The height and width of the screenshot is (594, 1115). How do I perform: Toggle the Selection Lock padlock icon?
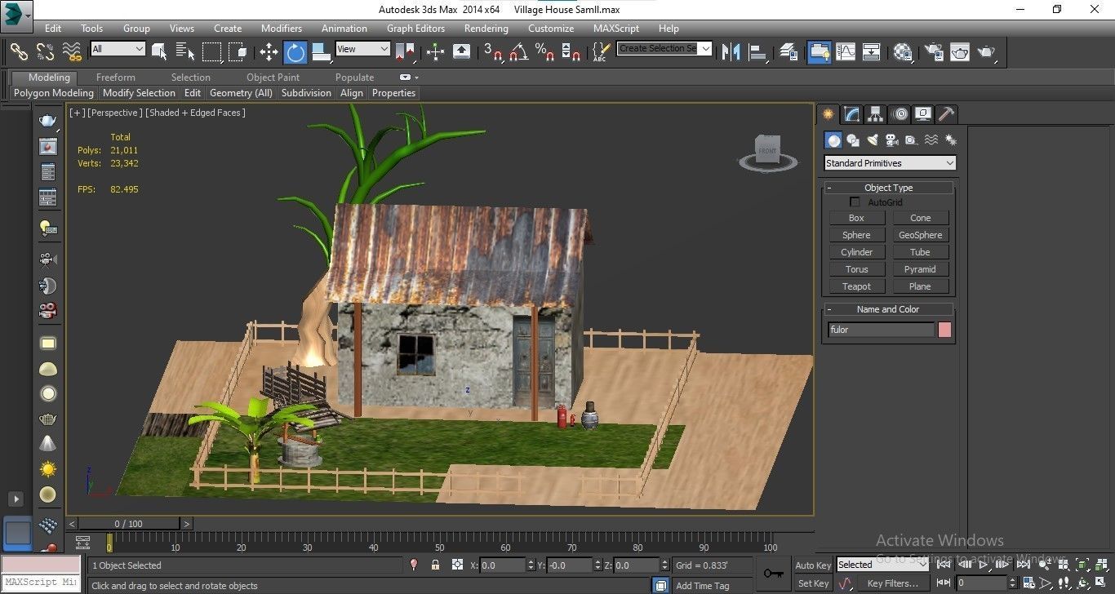click(x=435, y=565)
